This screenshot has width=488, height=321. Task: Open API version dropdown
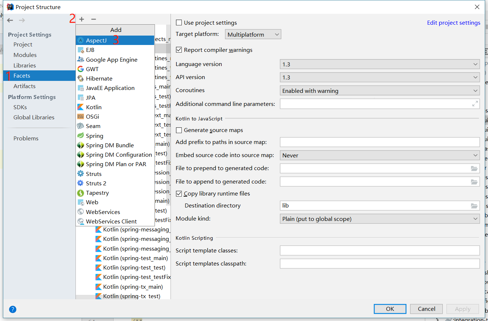point(380,77)
